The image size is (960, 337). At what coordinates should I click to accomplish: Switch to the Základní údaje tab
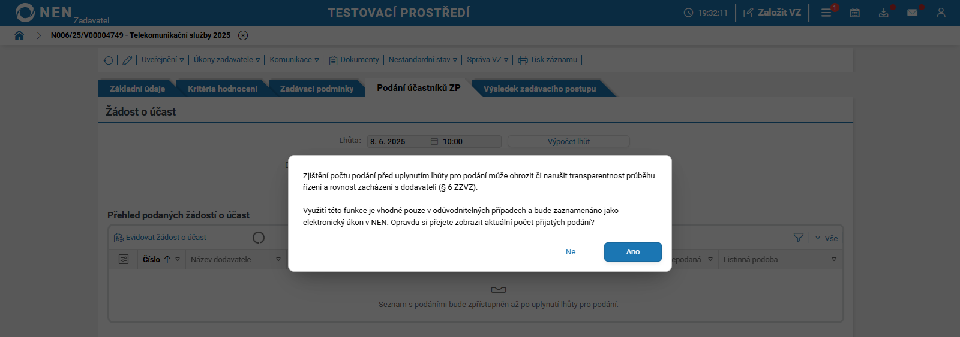tap(137, 89)
